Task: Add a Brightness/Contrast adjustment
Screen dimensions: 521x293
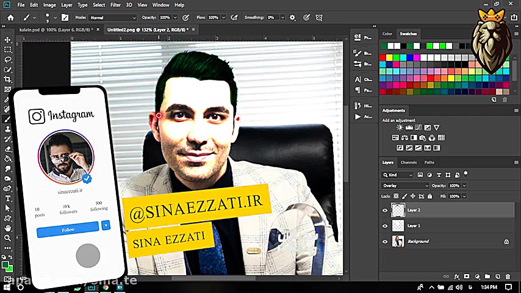Action: coord(400,128)
